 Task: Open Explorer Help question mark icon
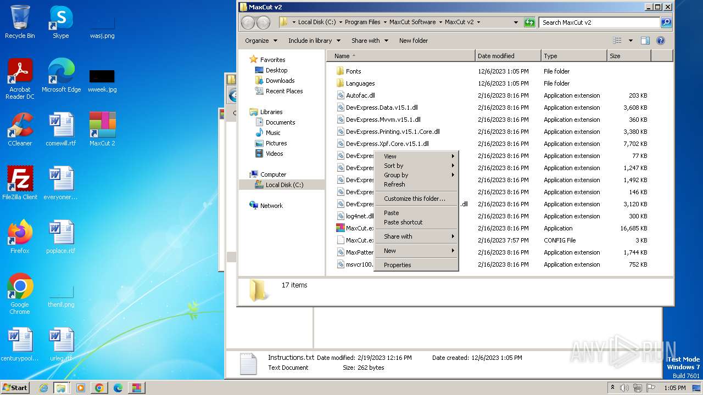[x=661, y=41]
